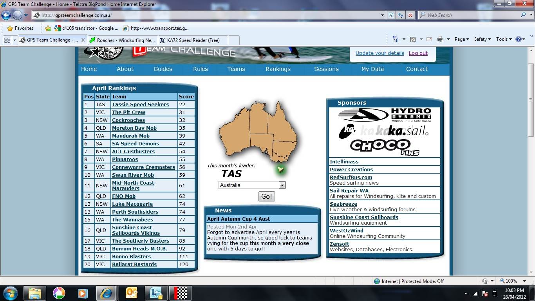Viewport: 535px width, 301px height.
Task: Expand the Australia country dropdown
Action: (x=282, y=185)
